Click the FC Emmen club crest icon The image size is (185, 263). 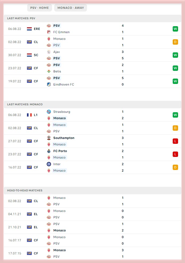(49, 32)
